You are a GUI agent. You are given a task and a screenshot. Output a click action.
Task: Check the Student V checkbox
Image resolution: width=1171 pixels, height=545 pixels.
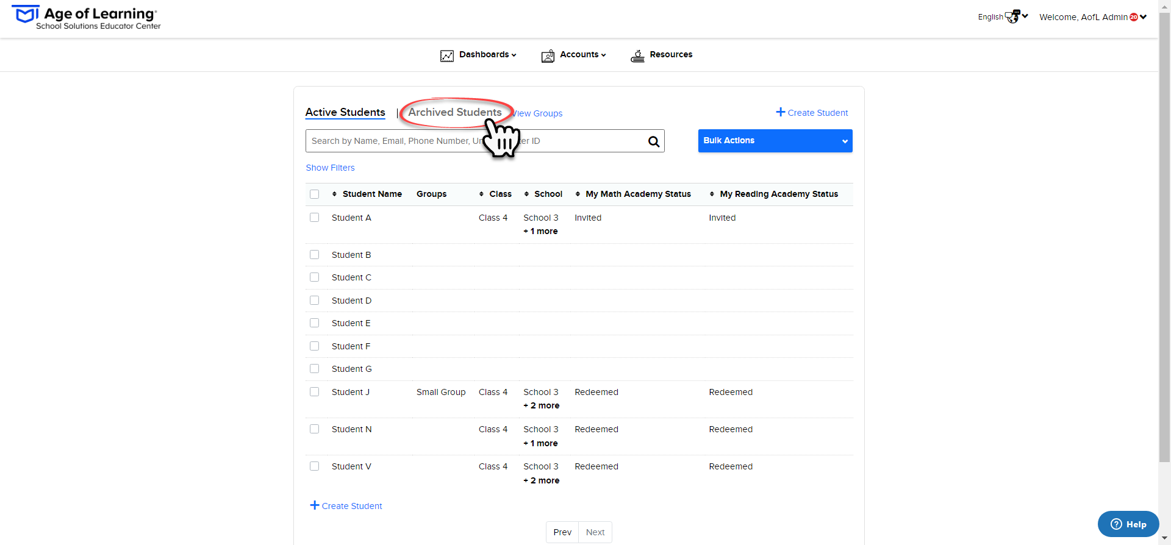click(x=315, y=466)
